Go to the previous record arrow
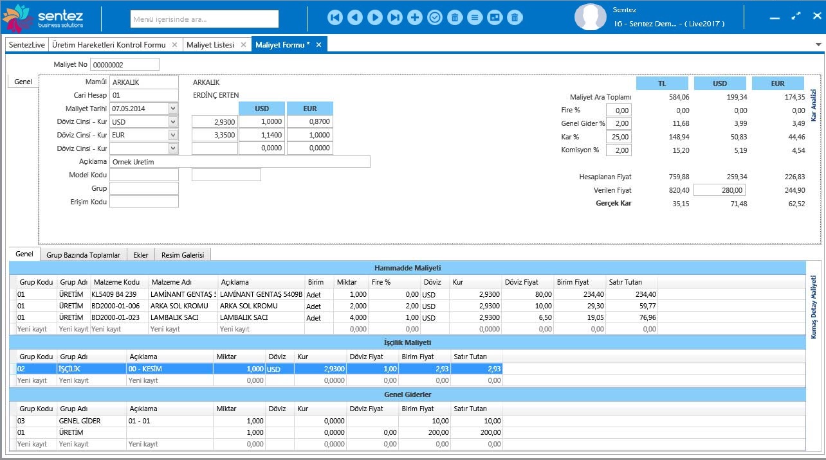This screenshot has width=826, height=460. pyautogui.click(x=354, y=17)
